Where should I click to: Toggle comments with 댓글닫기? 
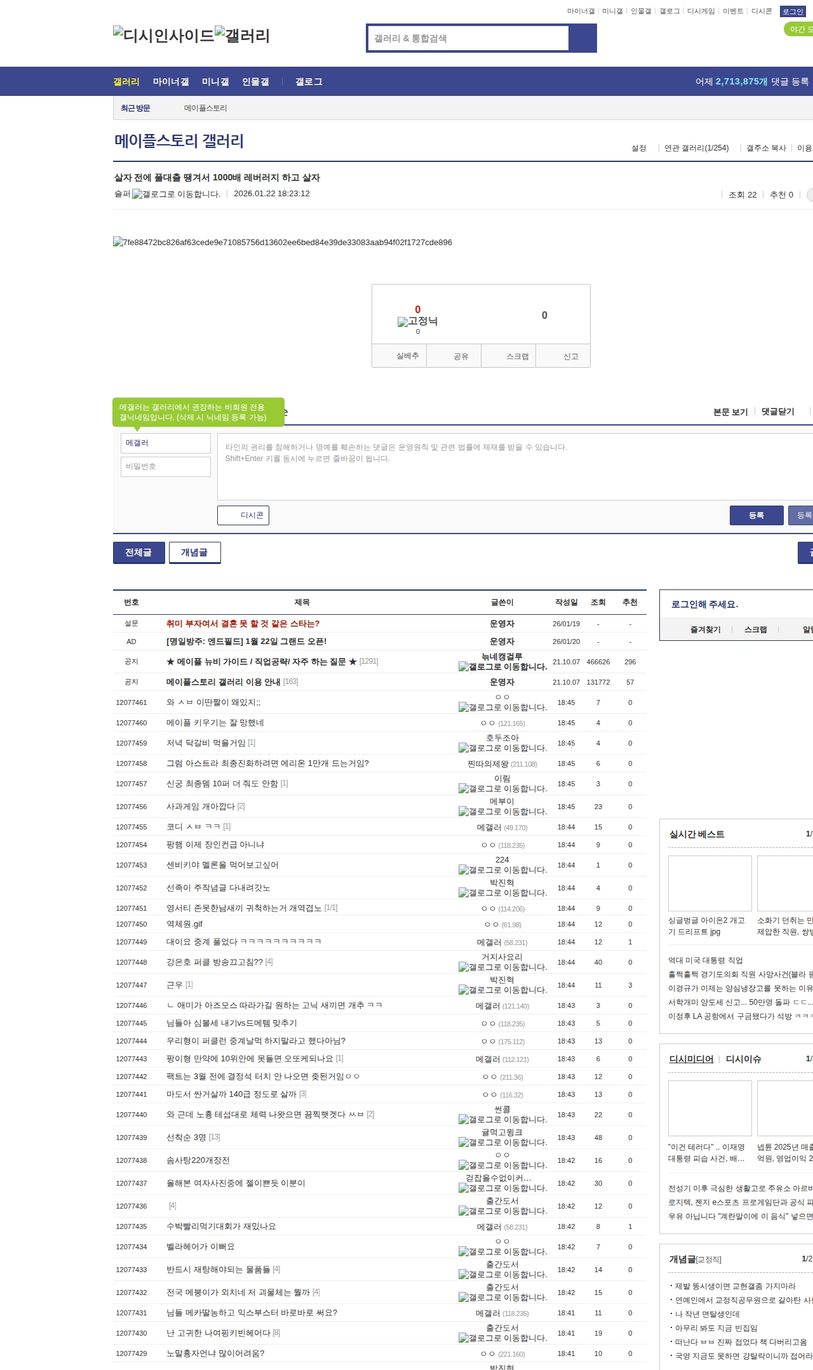click(777, 412)
